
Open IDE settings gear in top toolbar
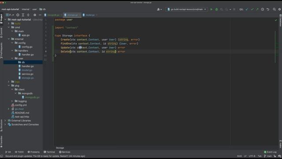point(279,9)
